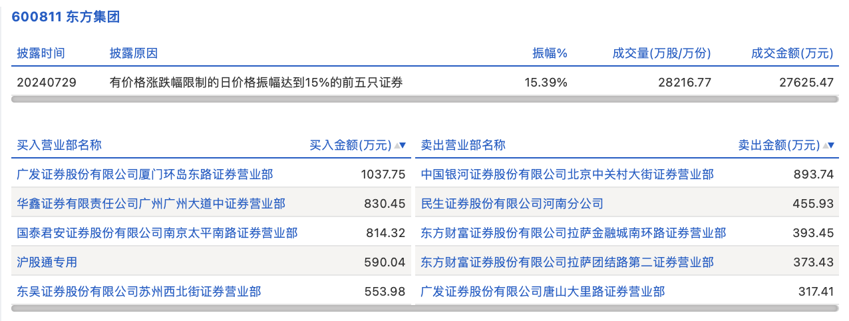Open 东吴证券苏州西北街证券营业部 link

[138, 292]
